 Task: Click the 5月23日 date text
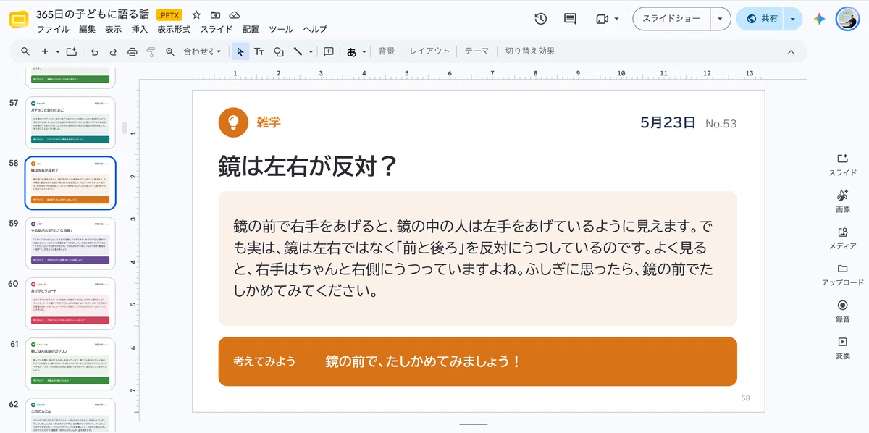pos(668,122)
